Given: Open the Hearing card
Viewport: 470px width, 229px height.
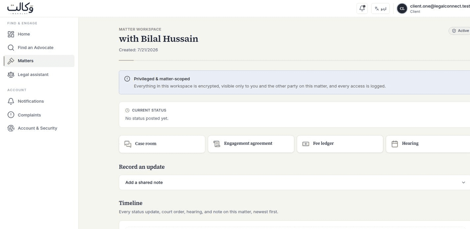Looking at the screenshot, I should 428,144.
